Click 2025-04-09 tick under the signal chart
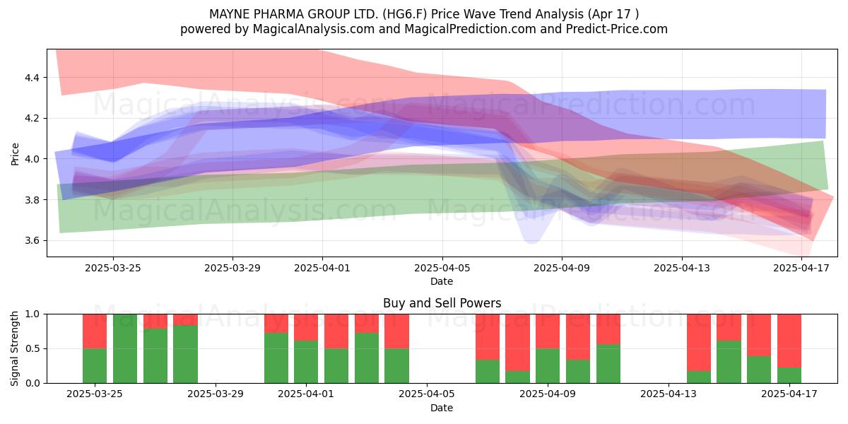 click(x=548, y=394)
